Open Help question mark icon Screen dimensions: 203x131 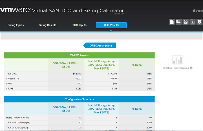click(x=200, y=22)
